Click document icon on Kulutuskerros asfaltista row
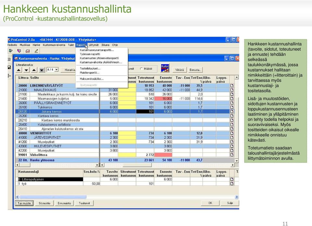Viewport: 312px width, 226px height. (232, 125)
